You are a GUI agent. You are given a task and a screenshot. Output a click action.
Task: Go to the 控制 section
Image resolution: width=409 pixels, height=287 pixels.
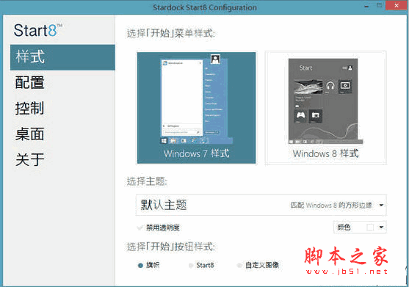29,108
